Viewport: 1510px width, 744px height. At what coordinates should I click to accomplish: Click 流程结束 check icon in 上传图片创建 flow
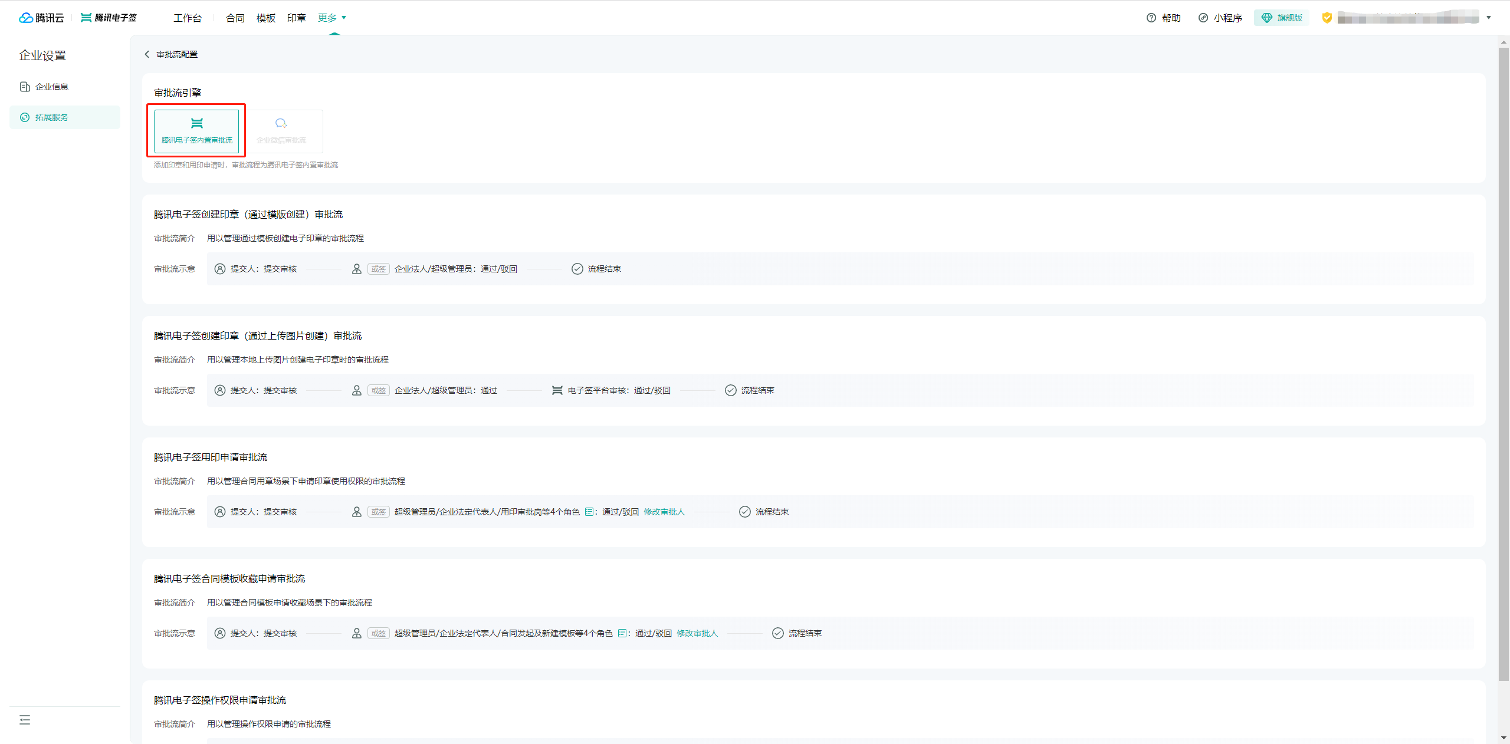pyautogui.click(x=731, y=390)
